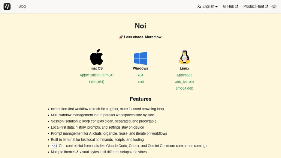The image size is (281, 158).
Task: Click 'Built-in terminal' bullet text
Action: 97,140
